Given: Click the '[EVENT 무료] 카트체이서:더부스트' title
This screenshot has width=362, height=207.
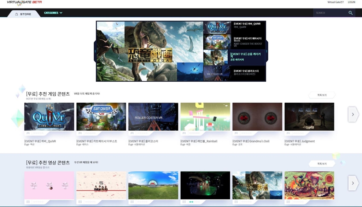Looking at the screenshot, I should [x=97, y=141].
